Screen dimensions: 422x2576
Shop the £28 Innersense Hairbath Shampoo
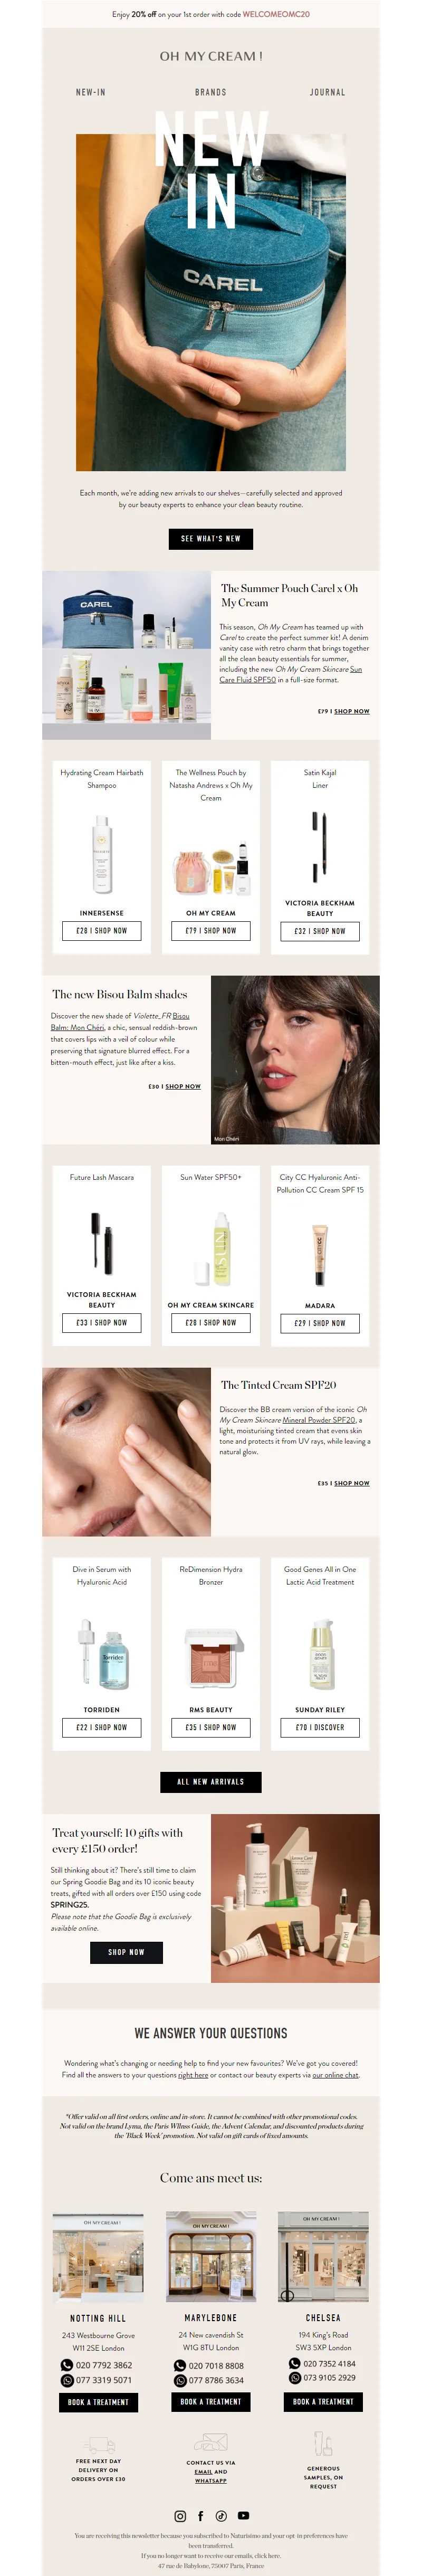102,930
